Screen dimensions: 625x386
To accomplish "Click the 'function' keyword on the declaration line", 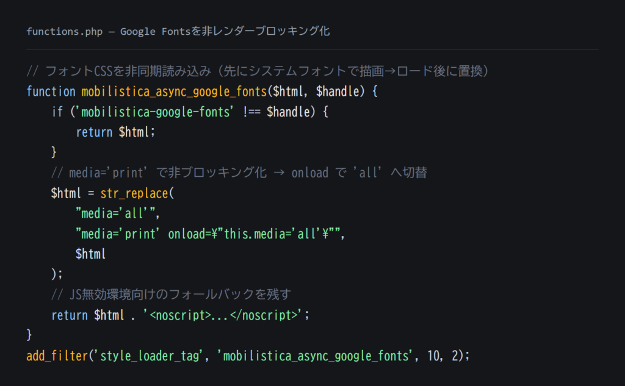I will (51, 91).
